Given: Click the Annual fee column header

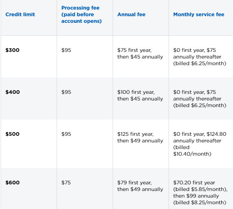Looking at the screenshot, I should 131,14.
